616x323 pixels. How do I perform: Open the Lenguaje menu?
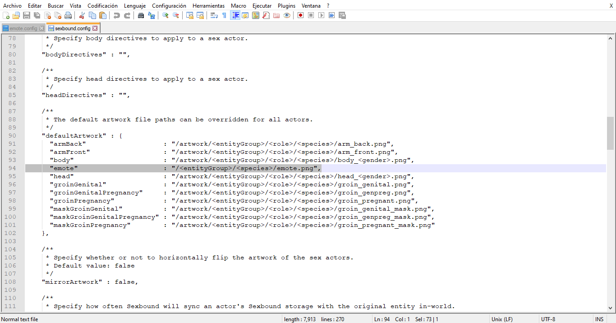tap(135, 5)
